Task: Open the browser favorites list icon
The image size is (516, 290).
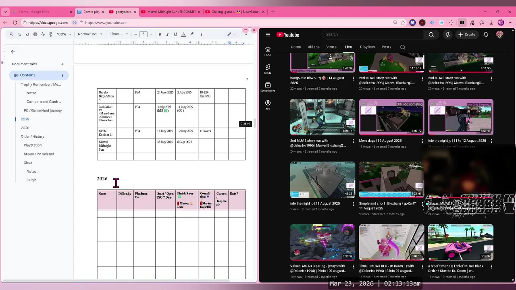Action: click(x=481, y=23)
